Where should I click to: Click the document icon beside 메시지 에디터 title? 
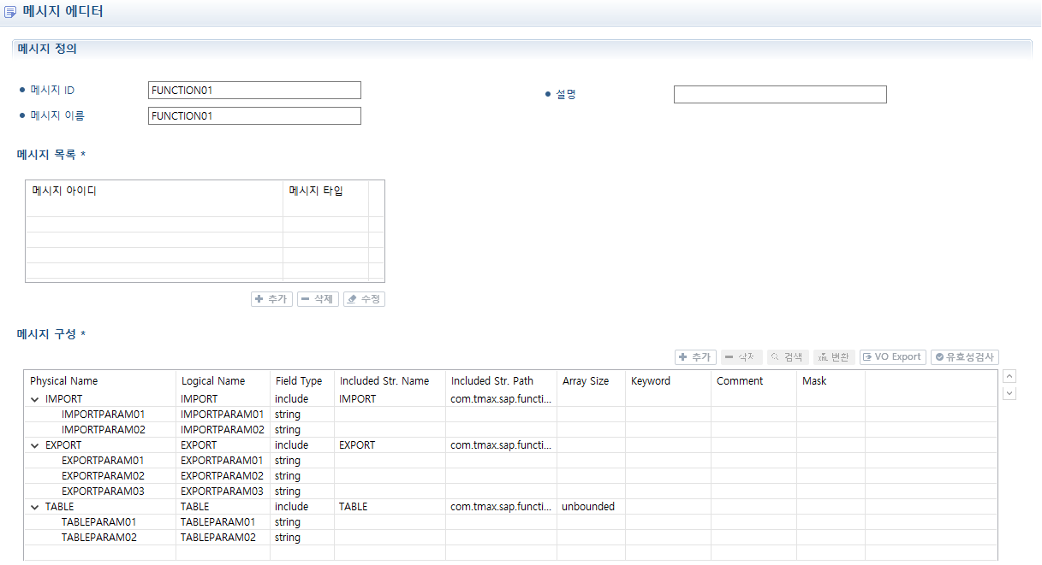(12, 11)
